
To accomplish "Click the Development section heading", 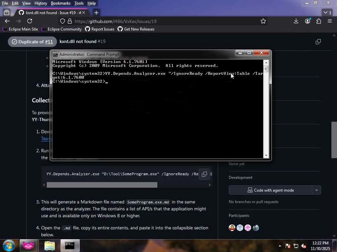I will pos(241,178).
